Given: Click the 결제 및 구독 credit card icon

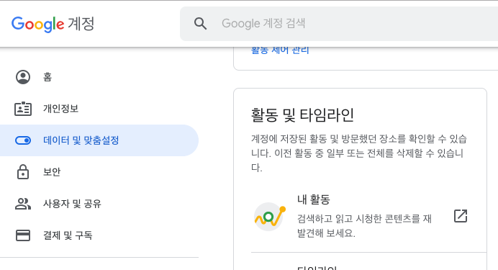Looking at the screenshot, I should point(23,235).
